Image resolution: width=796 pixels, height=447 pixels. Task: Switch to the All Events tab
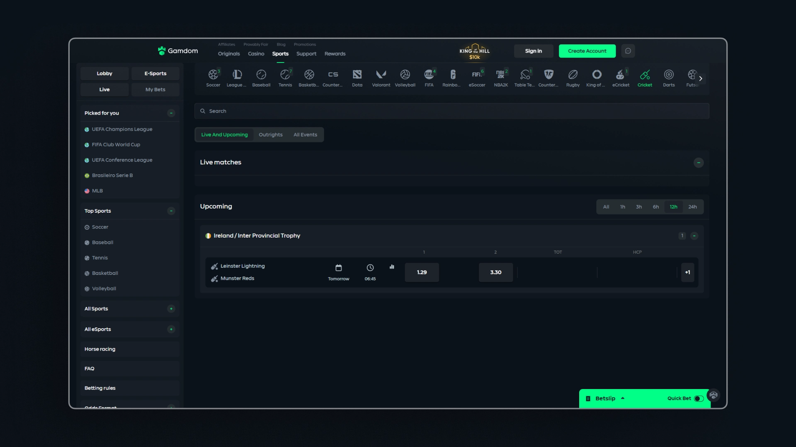tap(305, 135)
